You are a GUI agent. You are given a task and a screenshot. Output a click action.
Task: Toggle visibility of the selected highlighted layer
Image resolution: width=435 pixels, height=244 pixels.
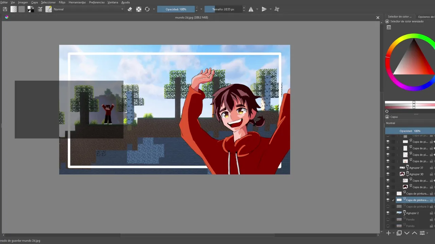pyautogui.click(x=388, y=200)
